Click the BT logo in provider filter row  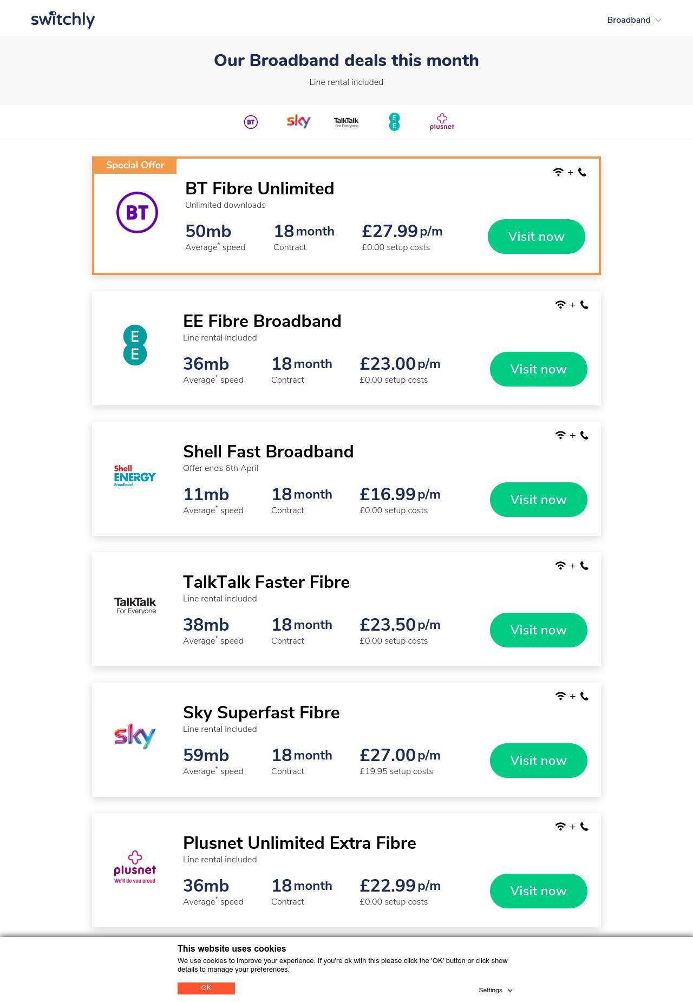click(x=251, y=122)
